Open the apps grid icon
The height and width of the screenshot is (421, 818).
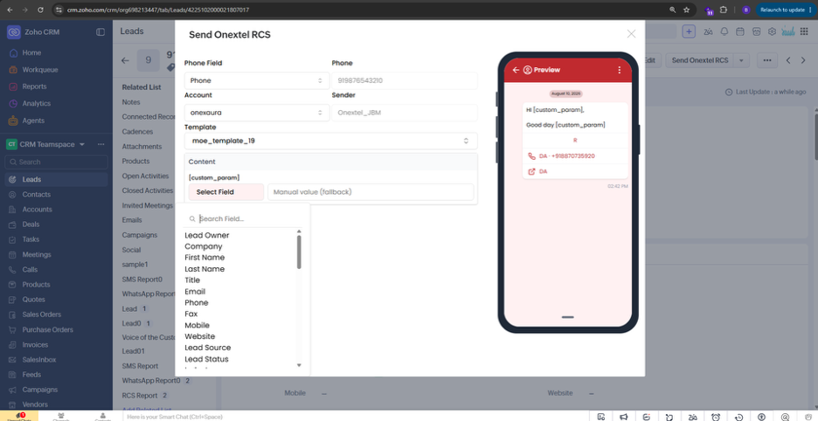(x=803, y=31)
